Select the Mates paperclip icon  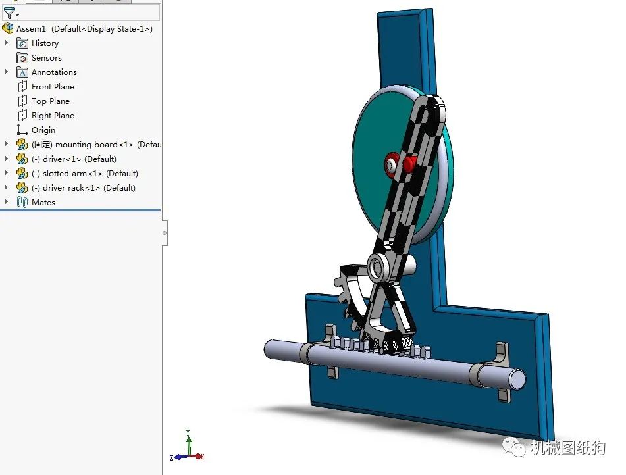(22, 202)
